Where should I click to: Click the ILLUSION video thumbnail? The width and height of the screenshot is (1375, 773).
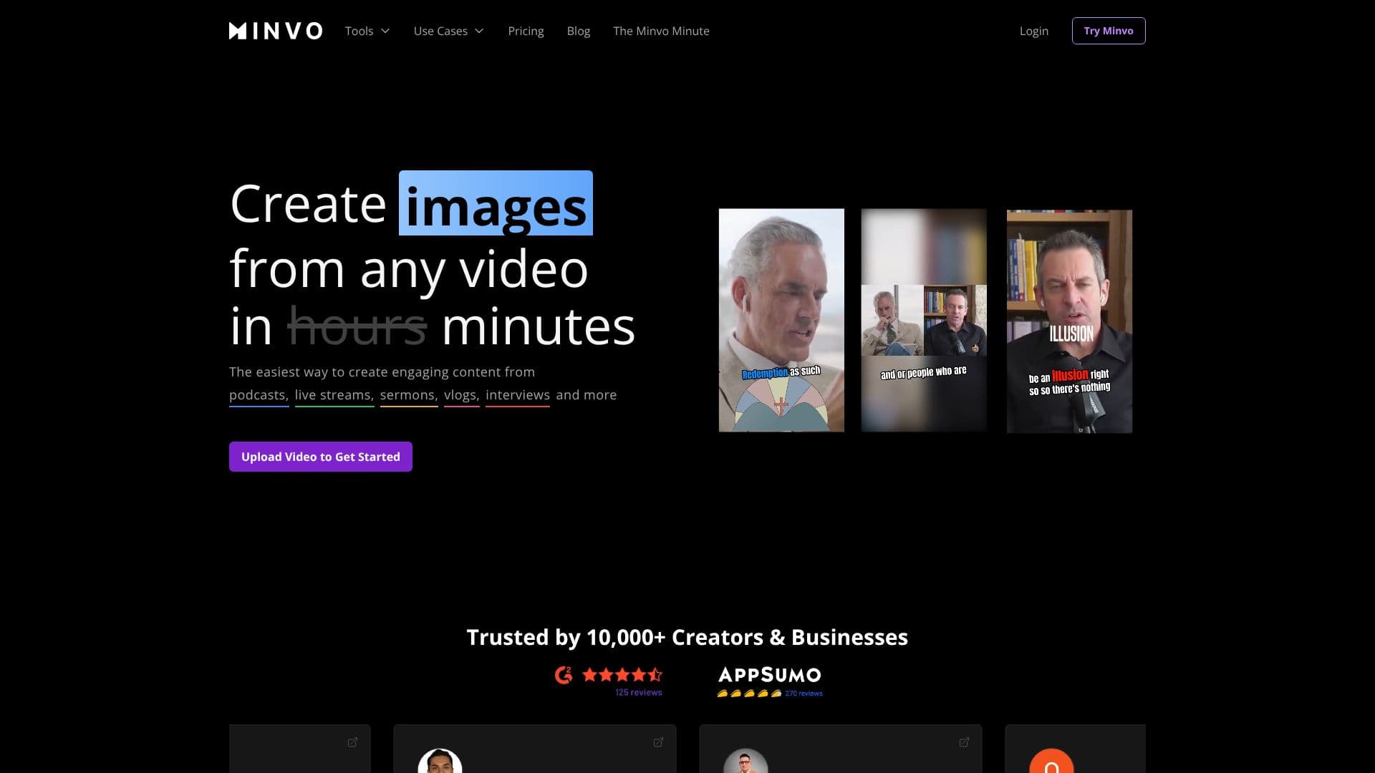1069,321
